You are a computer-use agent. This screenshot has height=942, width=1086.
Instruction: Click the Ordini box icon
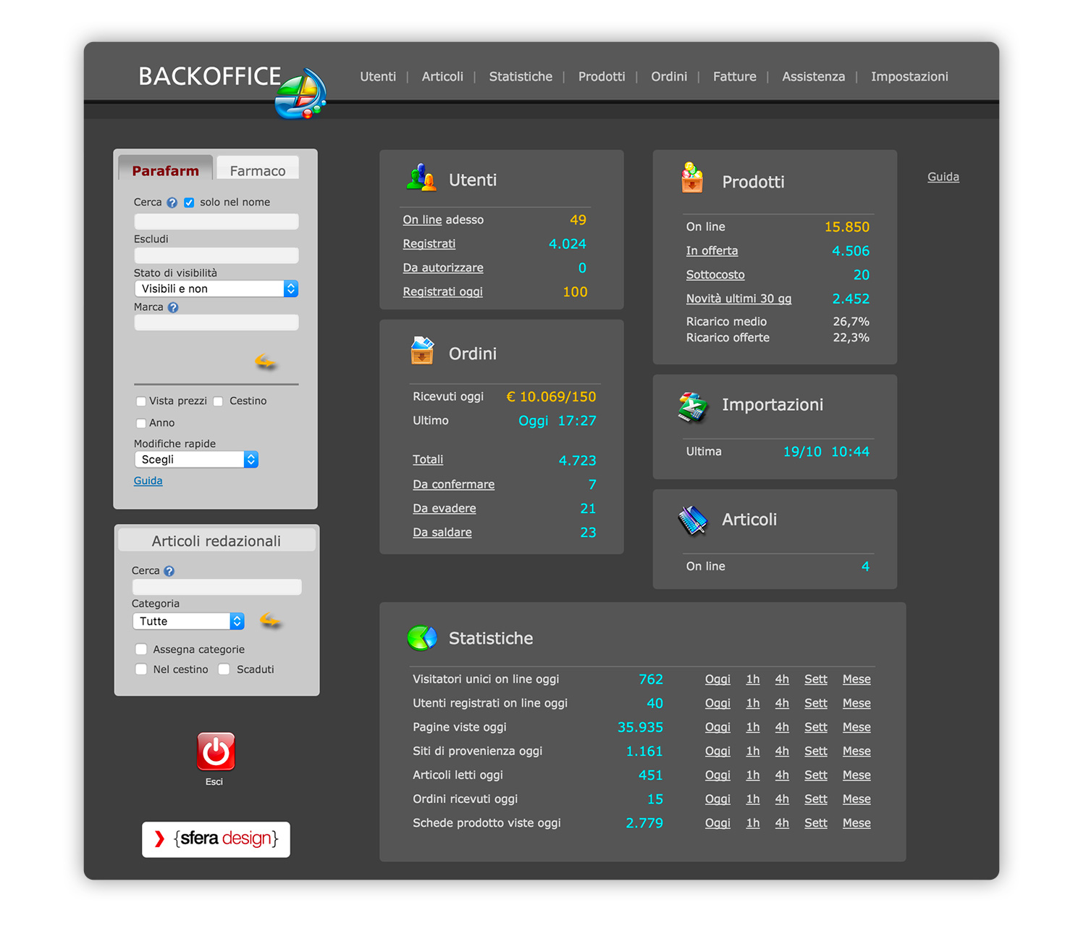423,351
